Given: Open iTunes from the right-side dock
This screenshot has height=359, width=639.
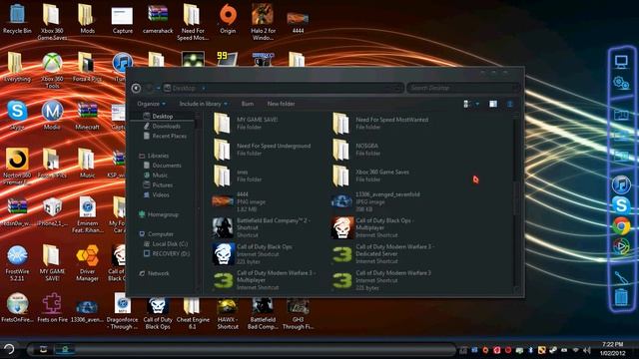Looking at the screenshot, I should point(621,184).
